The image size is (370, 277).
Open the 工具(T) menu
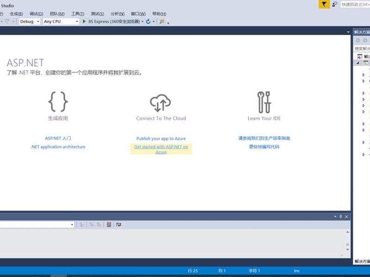[78, 14]
